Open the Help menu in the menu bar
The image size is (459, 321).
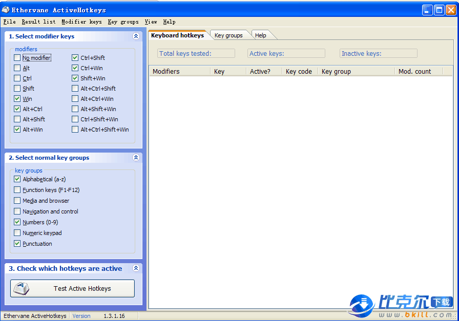coord(169,22)
